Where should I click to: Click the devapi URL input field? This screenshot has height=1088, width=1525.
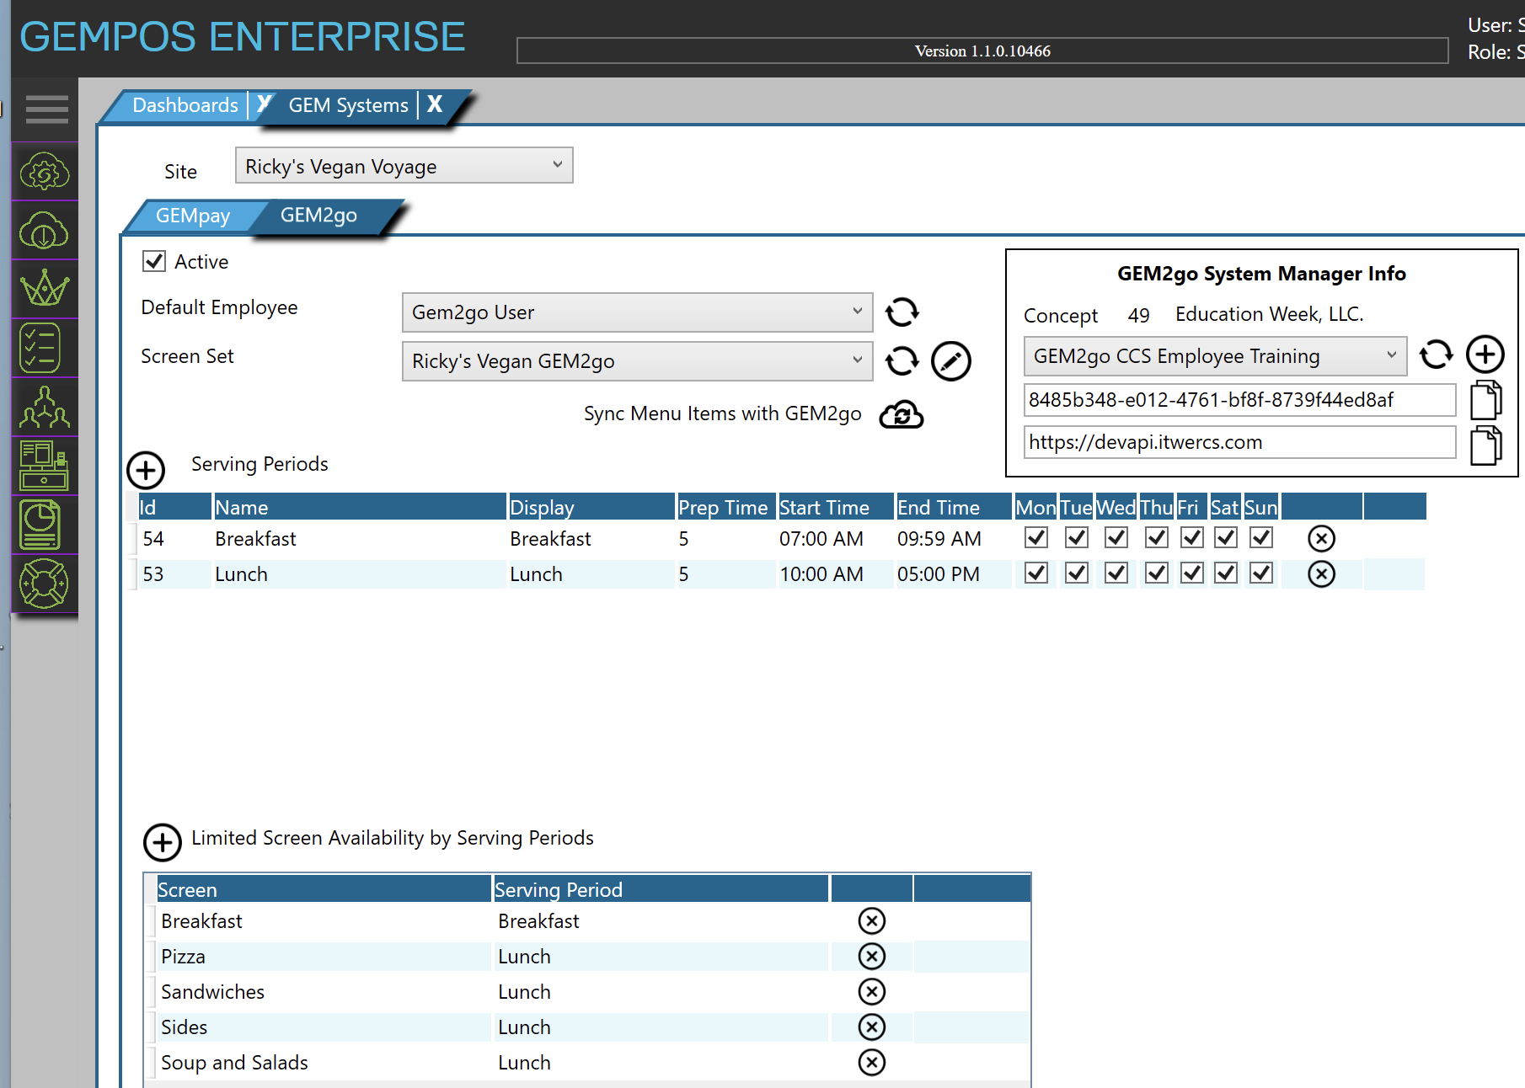(x=1239, y=442)
